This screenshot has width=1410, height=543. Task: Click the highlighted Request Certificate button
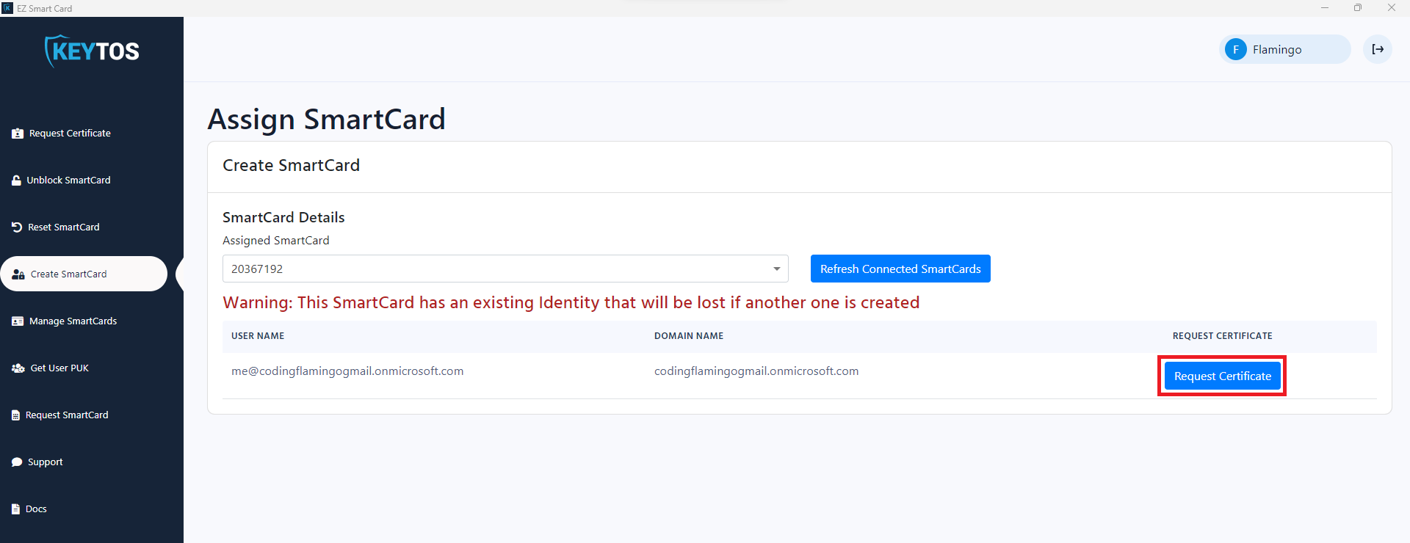(x=1222, y=376)
